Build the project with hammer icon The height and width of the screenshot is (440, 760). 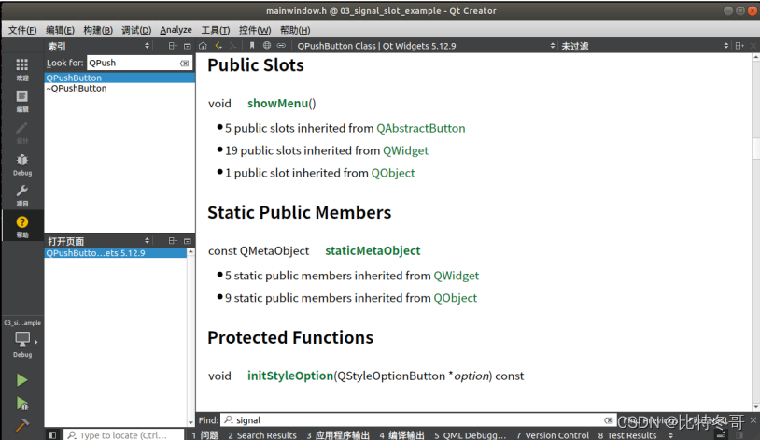[21, 425]
